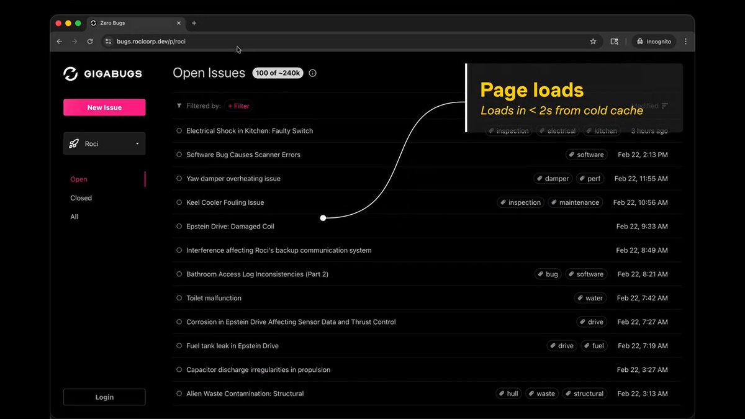Open issue Alien Waste Contamination: Structural

pos(245,394)
